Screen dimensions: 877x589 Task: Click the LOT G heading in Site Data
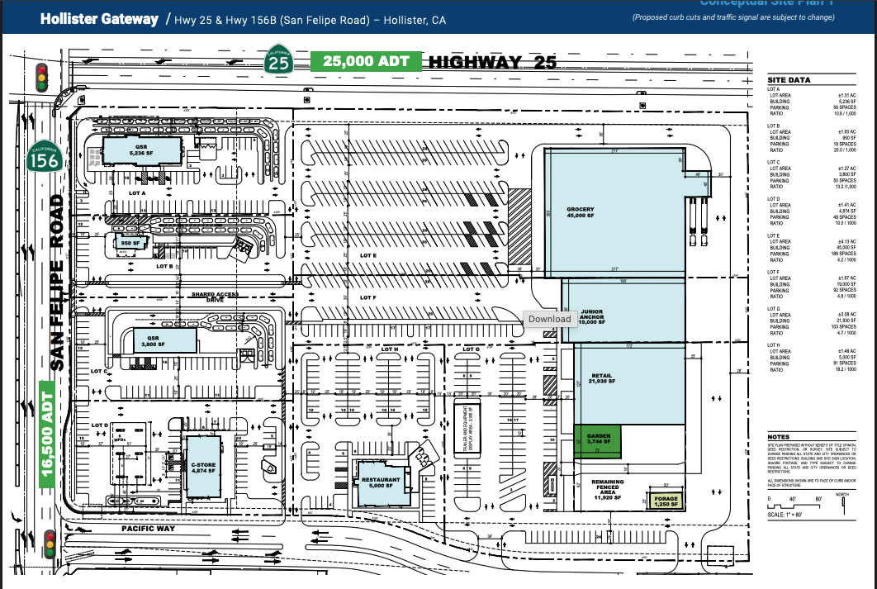pyautogui.click(x=774, y=309)
